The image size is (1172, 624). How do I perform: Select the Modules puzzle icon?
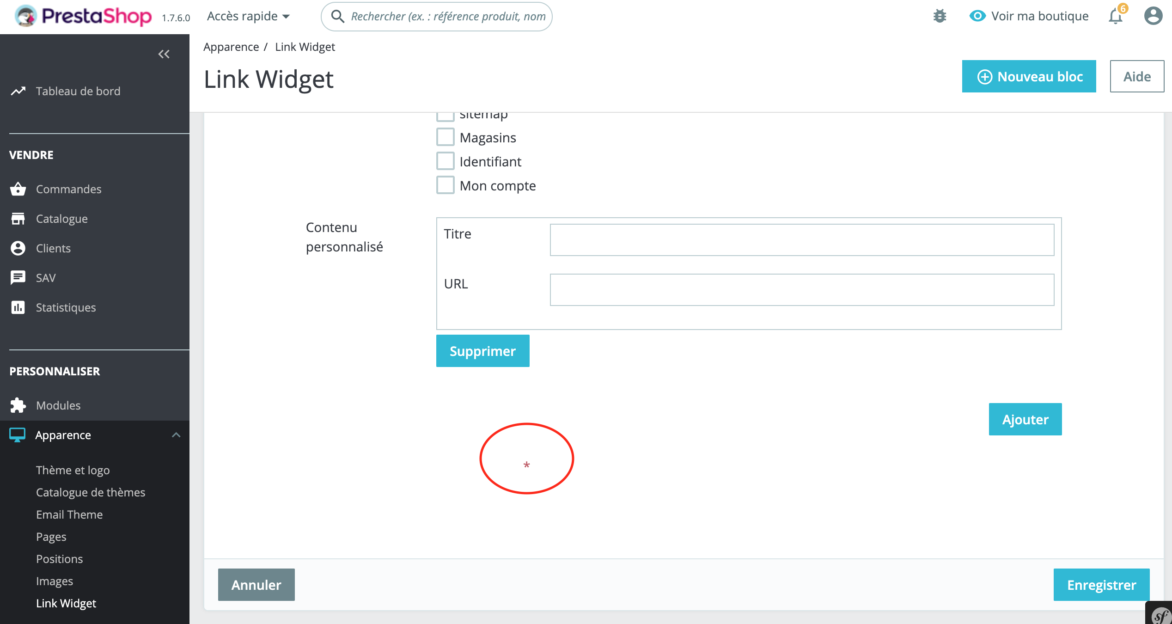(18, 405)
